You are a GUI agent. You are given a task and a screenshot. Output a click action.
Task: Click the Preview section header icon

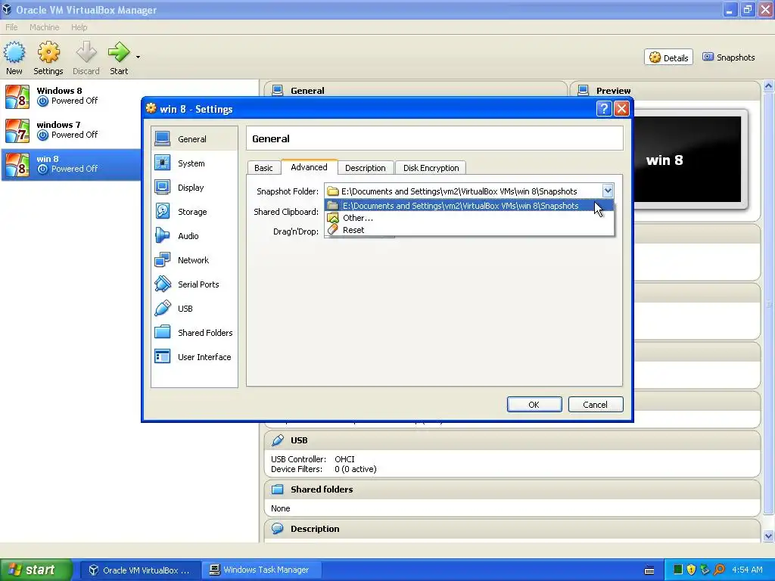tap(584, 91)
